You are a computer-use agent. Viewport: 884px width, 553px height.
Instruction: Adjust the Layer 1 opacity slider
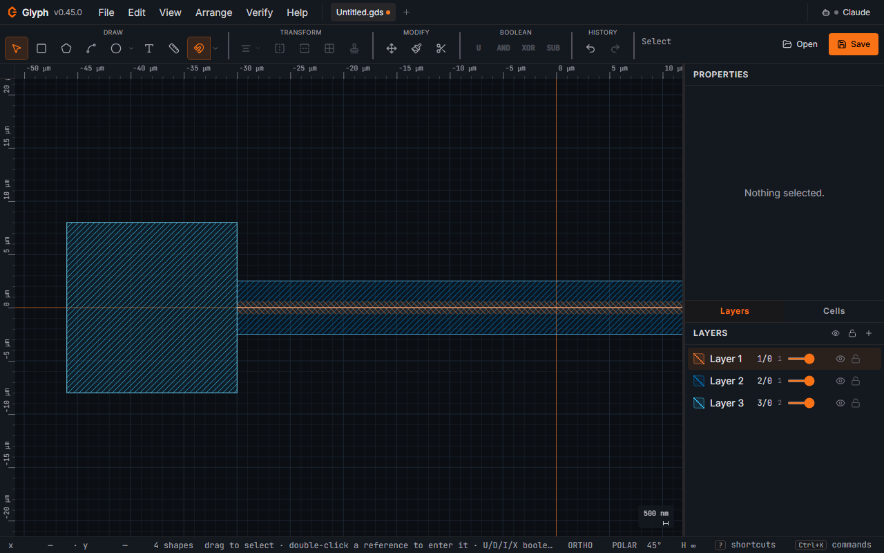[x=801, y=359]
